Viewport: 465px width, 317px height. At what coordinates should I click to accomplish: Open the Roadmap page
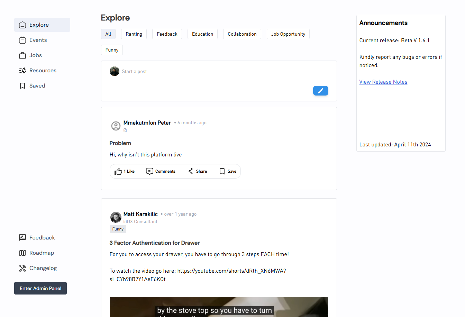pyautogui.click(x=42, y=253)
